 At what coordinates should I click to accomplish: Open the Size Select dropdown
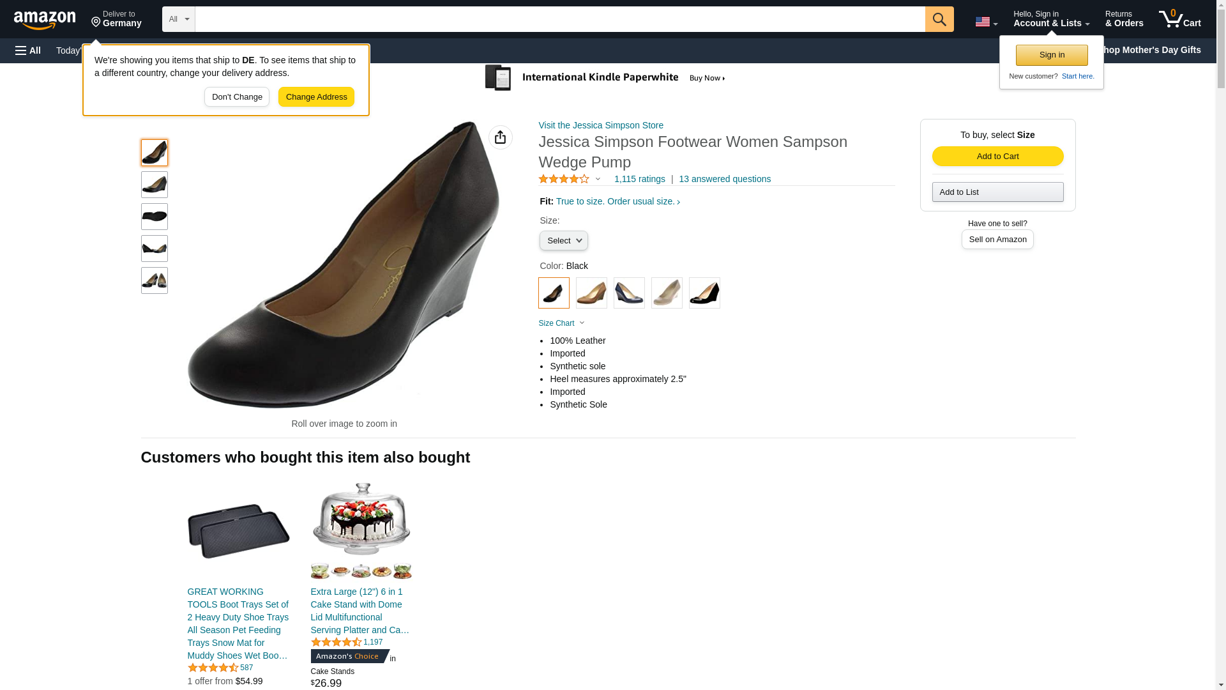pos(563,241)
